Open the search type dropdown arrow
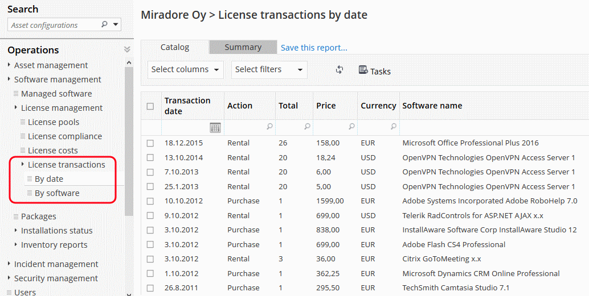589x296 pixels. click(x=116, y=25)
